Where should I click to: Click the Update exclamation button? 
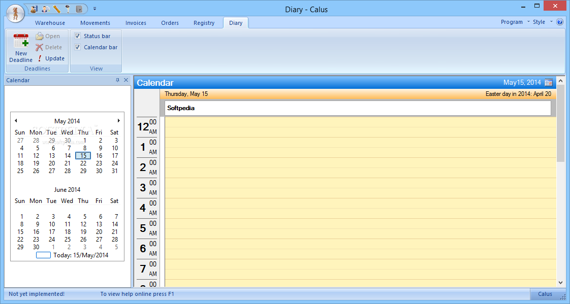[50, 58]
